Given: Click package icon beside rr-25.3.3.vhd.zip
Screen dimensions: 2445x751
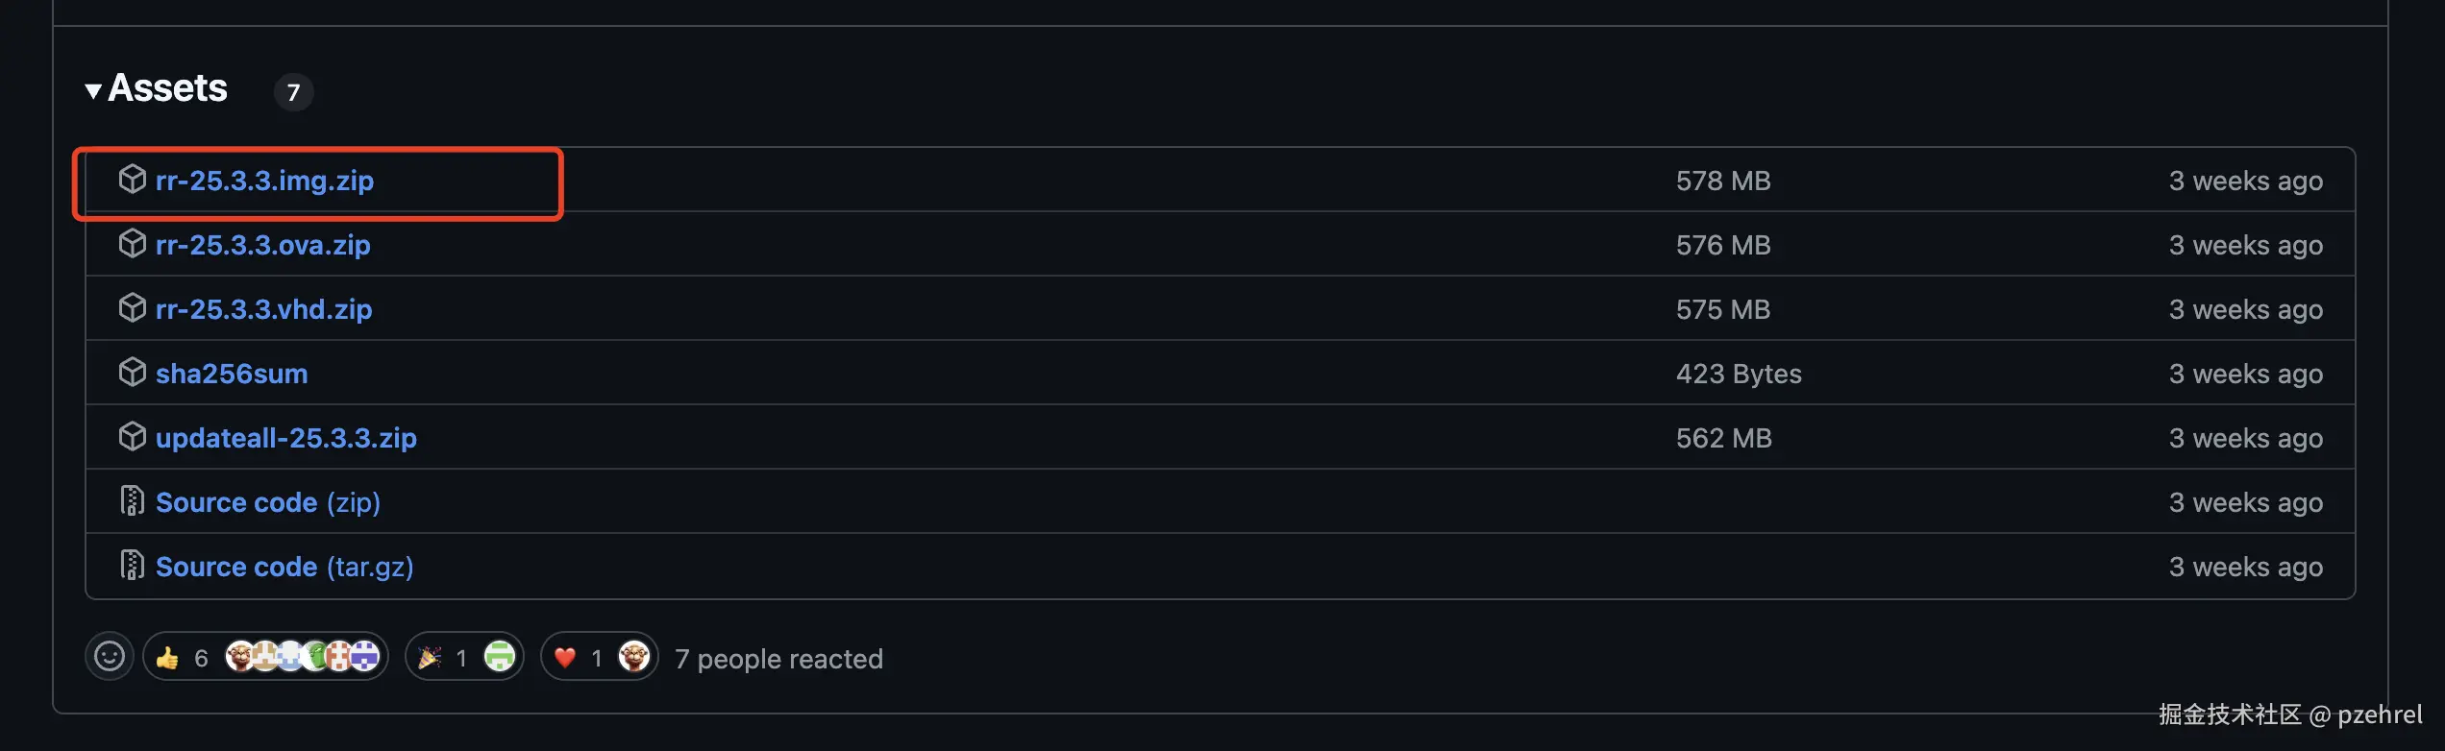Looking at the screenshot, I should click(x=132, y=308).
